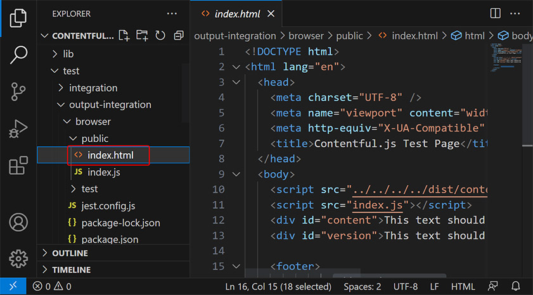Click the New Folder icon in Explorer

[x=142, y=35]
